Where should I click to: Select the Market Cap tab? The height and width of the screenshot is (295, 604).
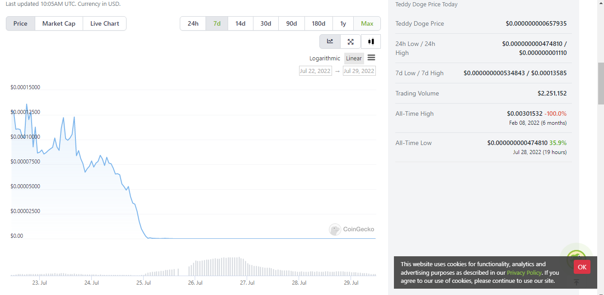pos(59,23)
